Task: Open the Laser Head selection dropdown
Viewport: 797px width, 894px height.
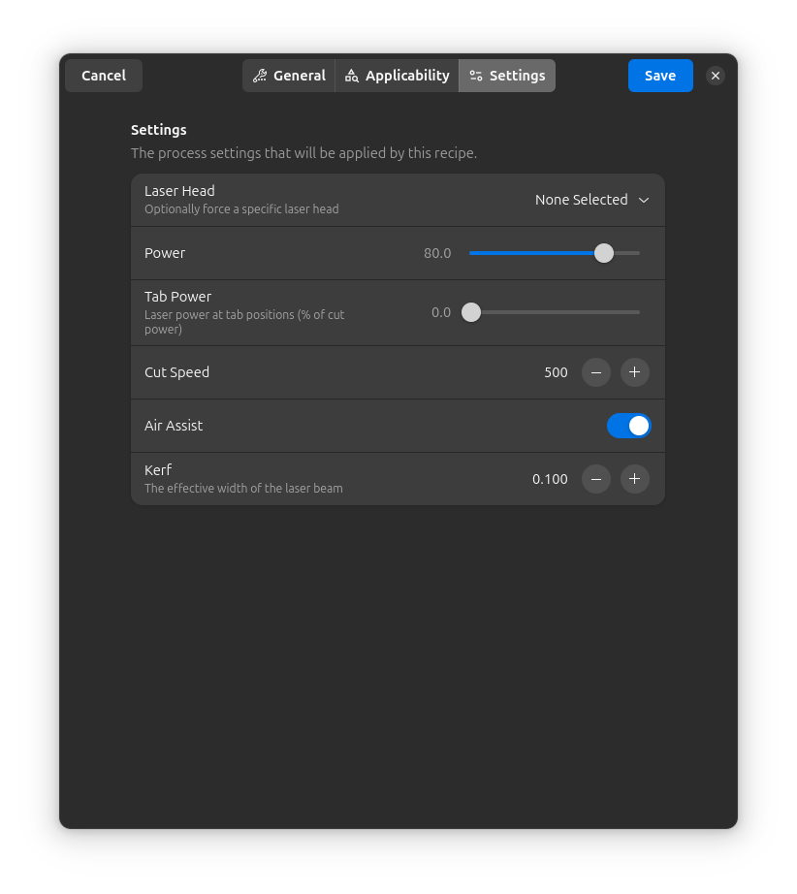Action: click(x=592, y=200)
